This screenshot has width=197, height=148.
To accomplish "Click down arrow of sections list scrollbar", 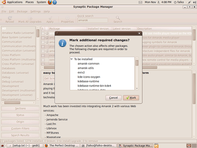I will click(38, 99).
